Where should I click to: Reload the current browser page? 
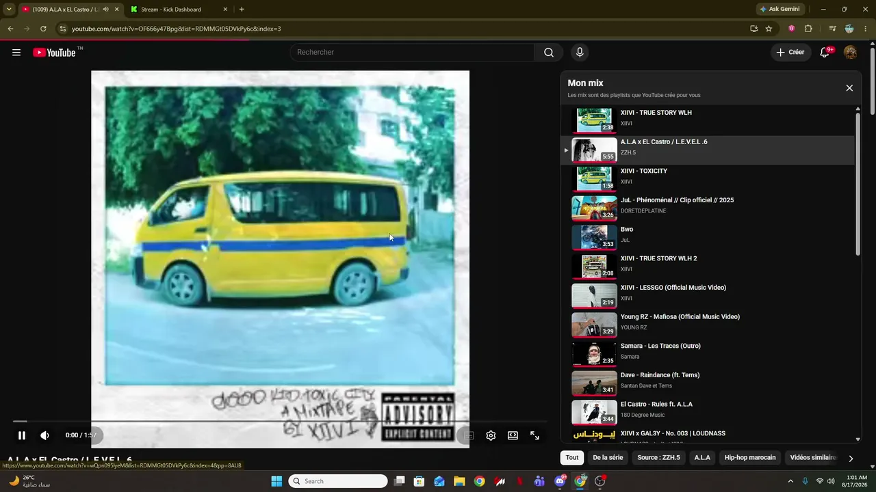point(43,29)
